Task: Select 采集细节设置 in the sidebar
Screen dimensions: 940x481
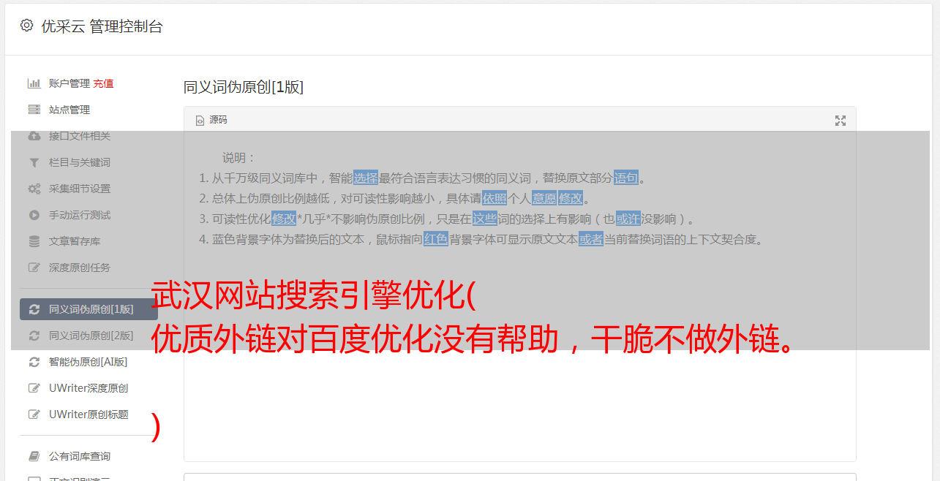Action: (x=80, y=189)
